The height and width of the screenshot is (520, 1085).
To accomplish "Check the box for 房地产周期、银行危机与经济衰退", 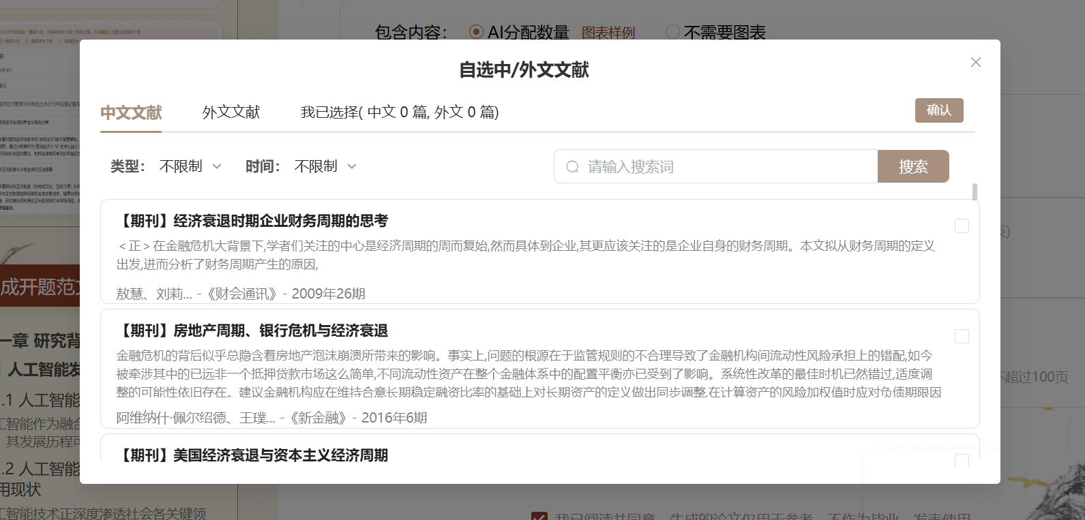I will (962, 336).
